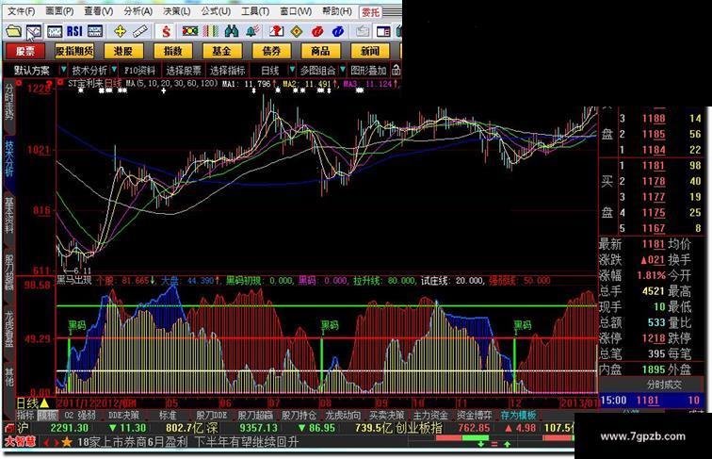Click the traffic light indicator icon
Image resolution: width=712 pixels, height=459 pixels.
pyautogui.click(x=190, y=31)
